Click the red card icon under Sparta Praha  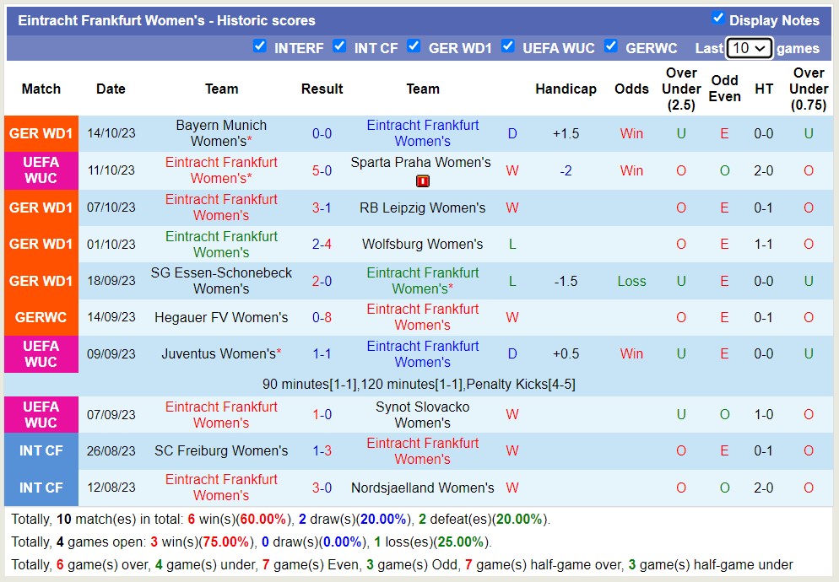click(x=423, y=181)
